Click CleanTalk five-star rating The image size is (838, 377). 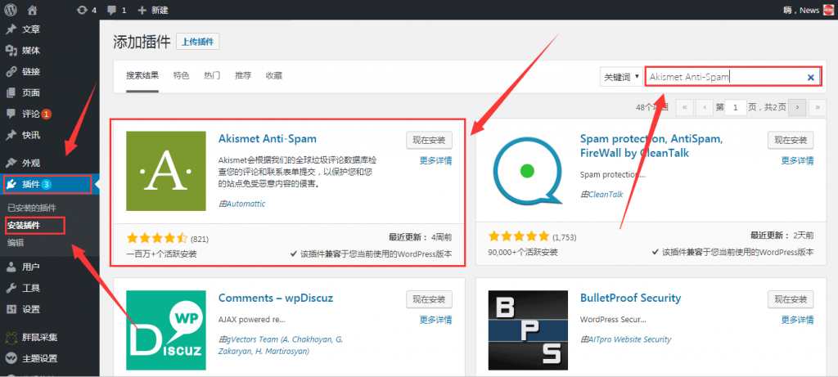(x=519, y=236)
